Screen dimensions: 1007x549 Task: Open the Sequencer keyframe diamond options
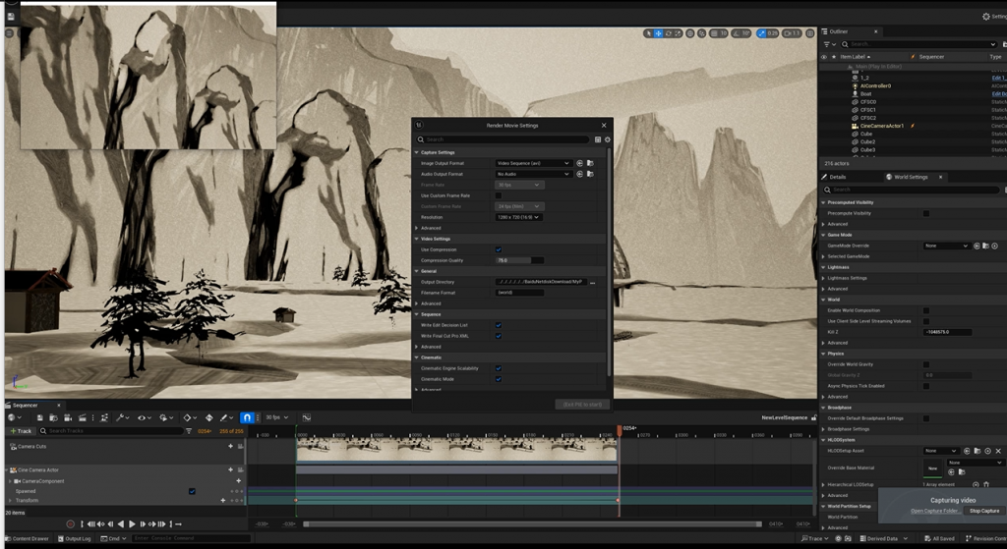click(190, 417)
